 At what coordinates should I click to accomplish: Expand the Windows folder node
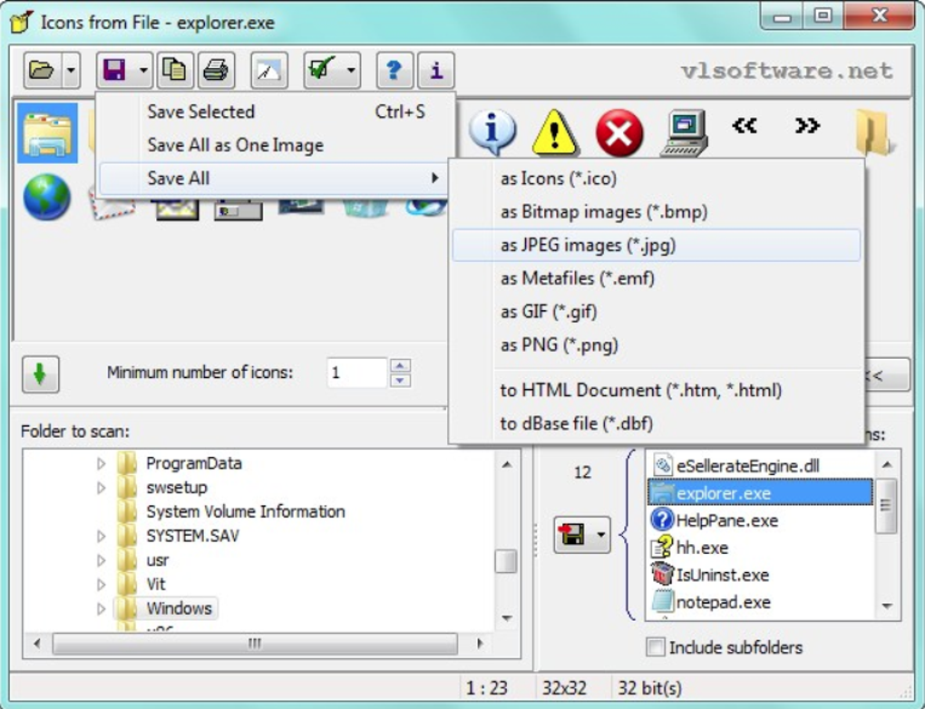102,608
